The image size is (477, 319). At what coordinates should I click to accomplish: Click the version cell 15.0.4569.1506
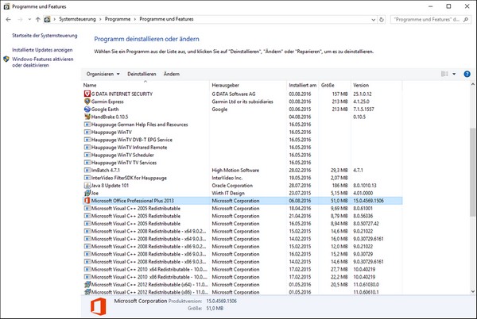tap(368, 200)
